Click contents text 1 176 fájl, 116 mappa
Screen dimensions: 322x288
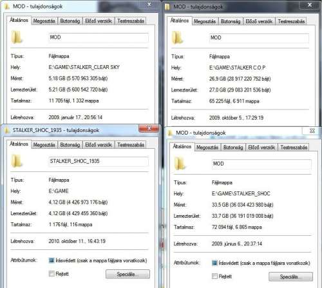pyautogui.click(x=70, y=224)
